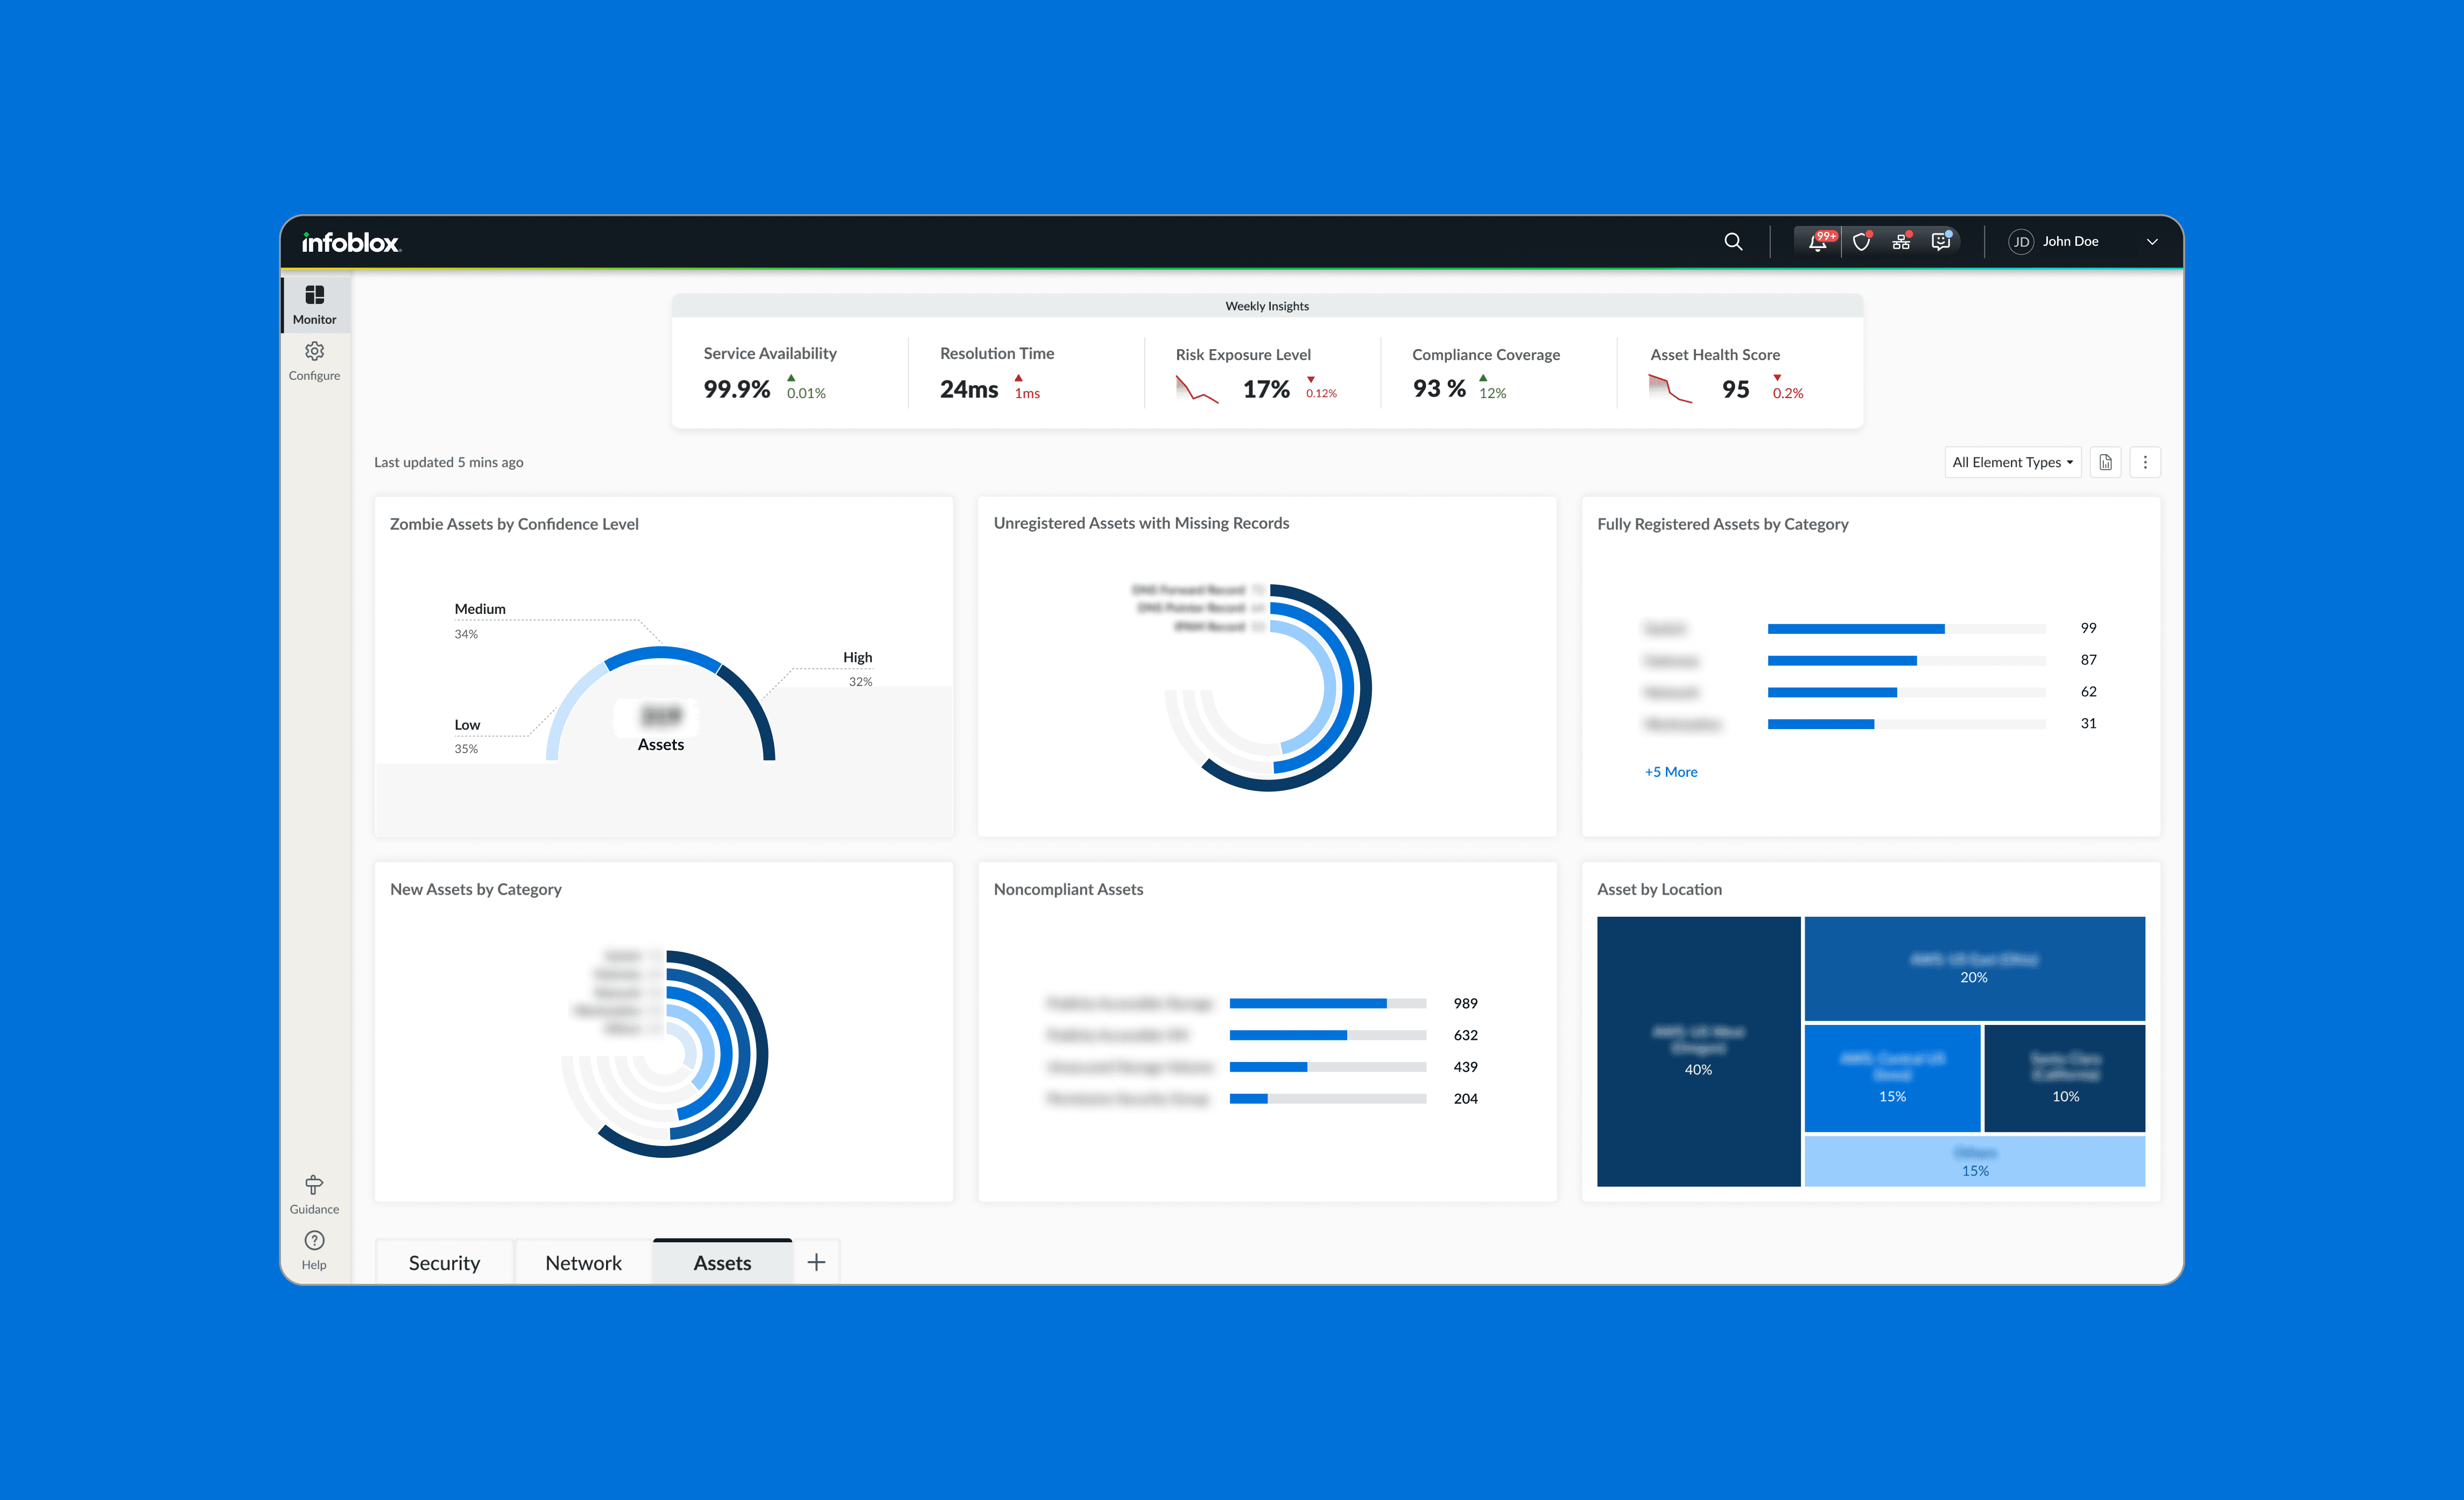The width and height of the screenshot is (2464, 1500).
Task: Open notifications bell with 99+ badge
Action: coord(1817,242)
